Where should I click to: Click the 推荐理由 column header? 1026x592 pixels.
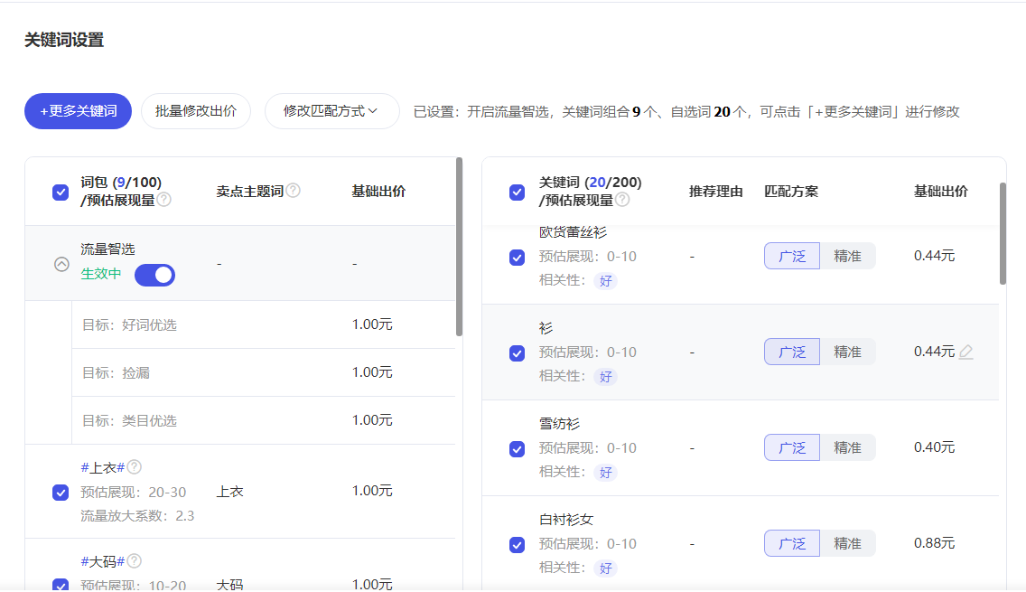pos(716,192)
